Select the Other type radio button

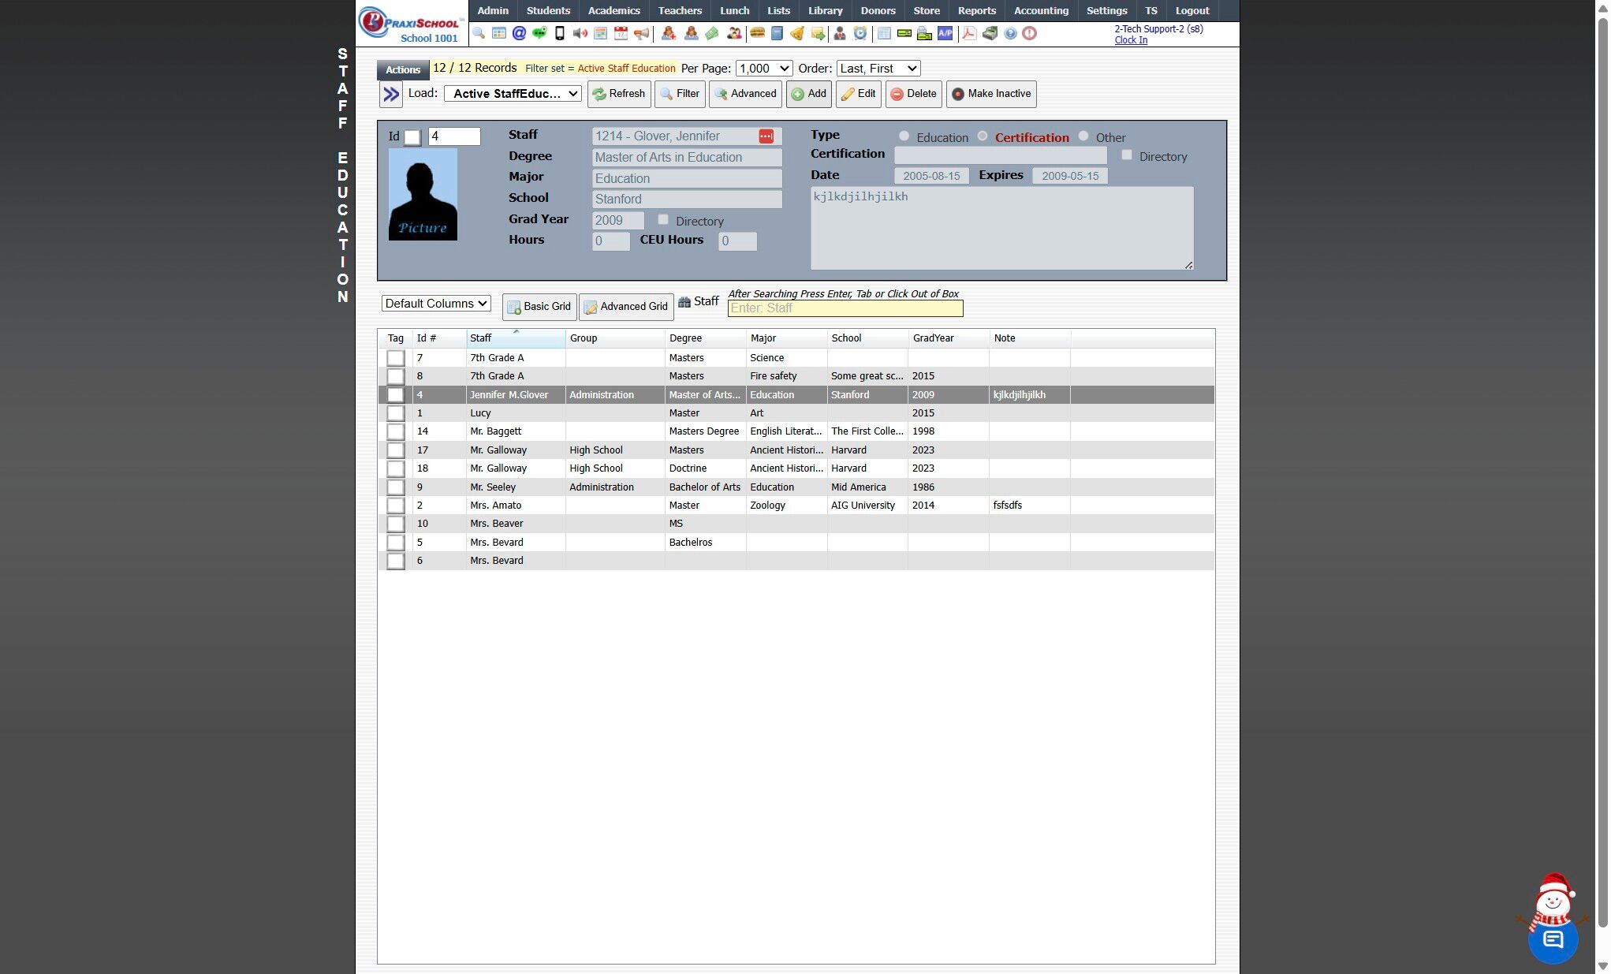[x=1083, y=136]
